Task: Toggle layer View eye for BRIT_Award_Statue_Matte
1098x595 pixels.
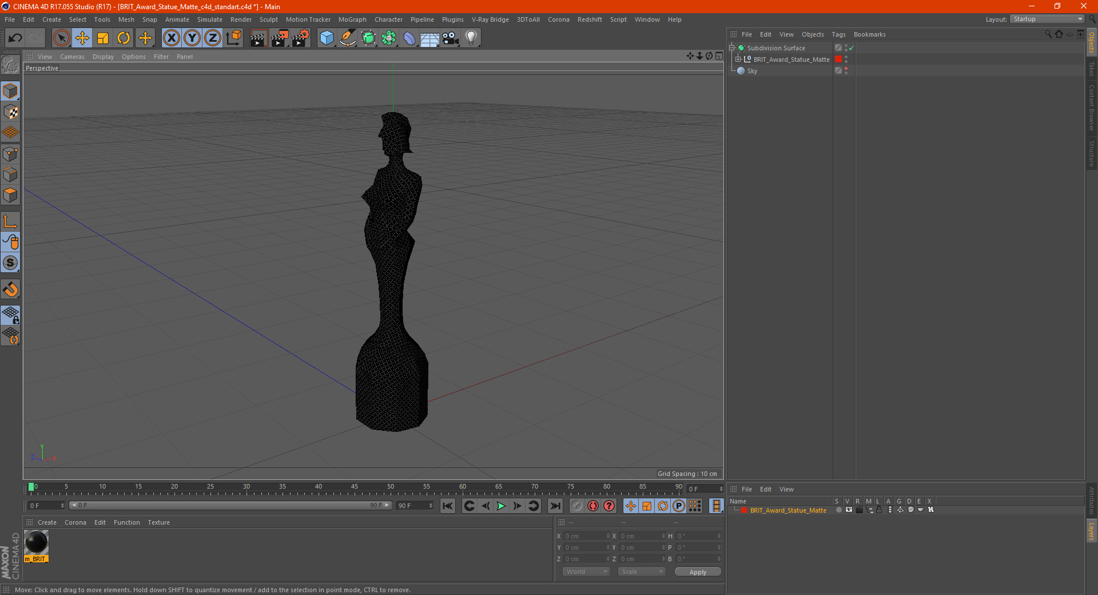Action: point(849,510)
